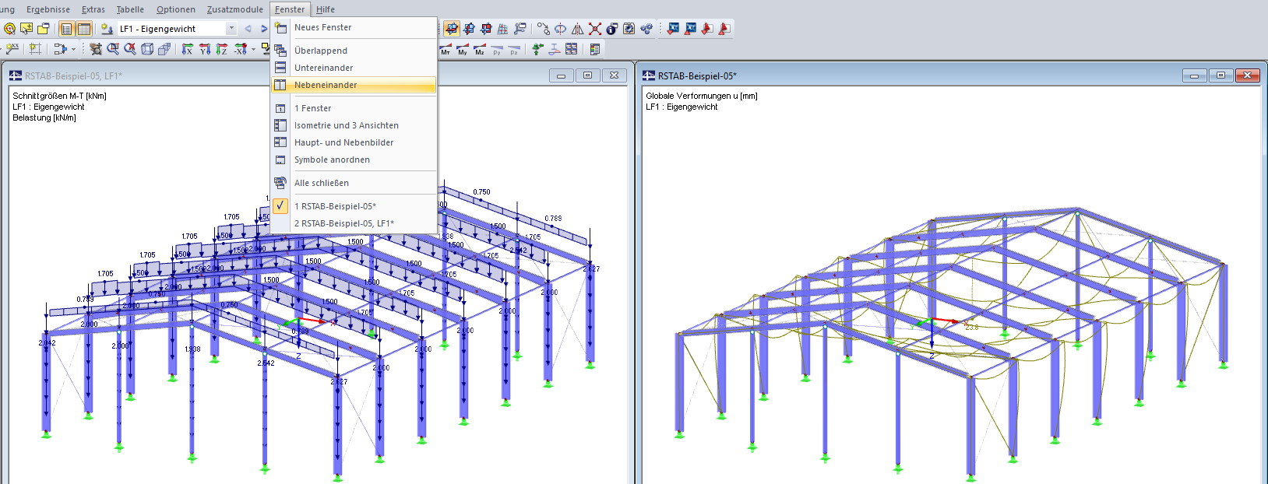The height and width of the screenshot is (484, 1268).
Task: Open the Extras menu
Action: click(x=93, y=9)
